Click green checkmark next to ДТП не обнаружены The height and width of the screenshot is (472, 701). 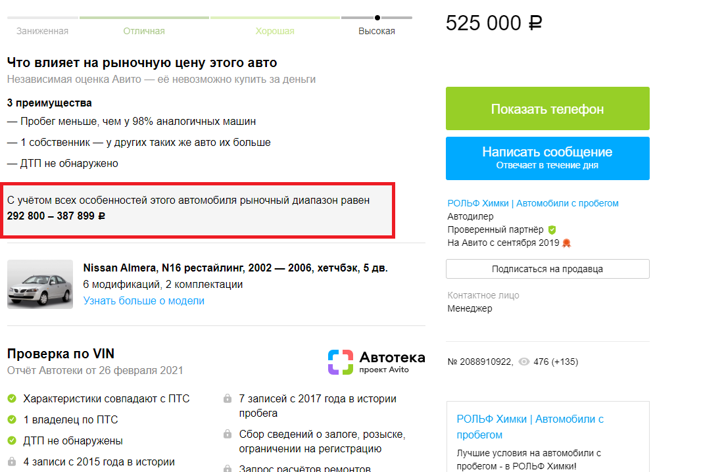click(12, 440)
